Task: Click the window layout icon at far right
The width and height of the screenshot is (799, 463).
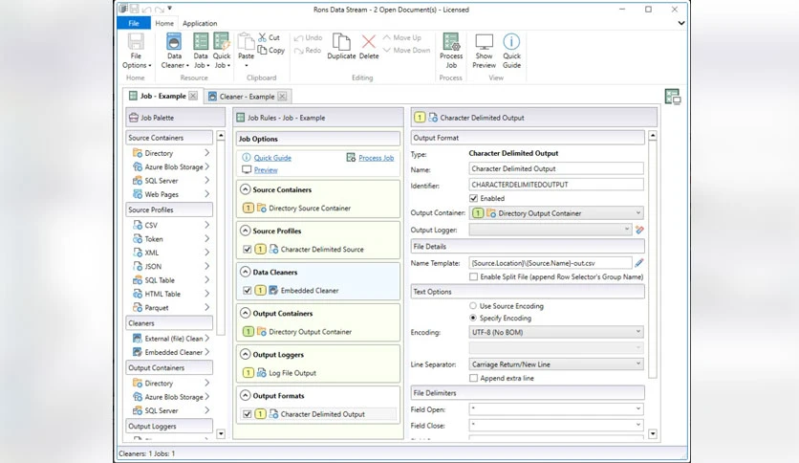Action: 673,97
